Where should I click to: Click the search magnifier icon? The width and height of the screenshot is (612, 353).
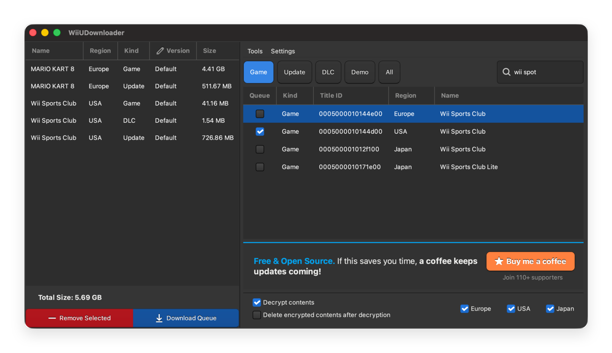click(x=506, y=72)
